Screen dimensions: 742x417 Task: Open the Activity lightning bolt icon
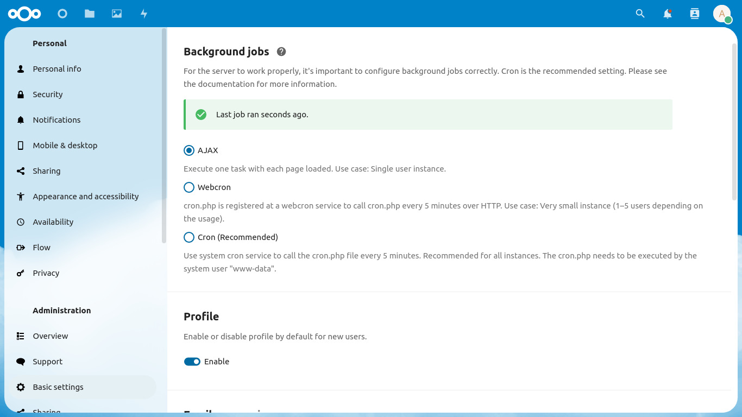click(x=144, y=14)
